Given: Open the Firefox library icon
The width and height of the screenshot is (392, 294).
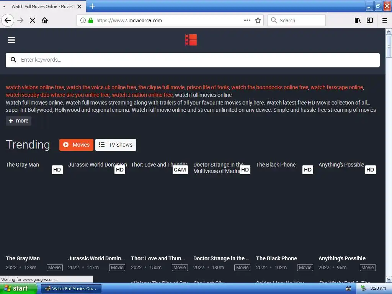Looking at the screenshot, I should [x=358, y=20].
